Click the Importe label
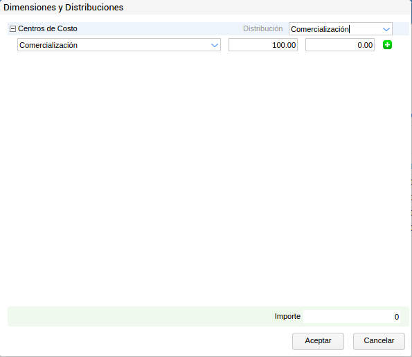The width and height of the screenshot is (412, 357). (x=287, y=316)
